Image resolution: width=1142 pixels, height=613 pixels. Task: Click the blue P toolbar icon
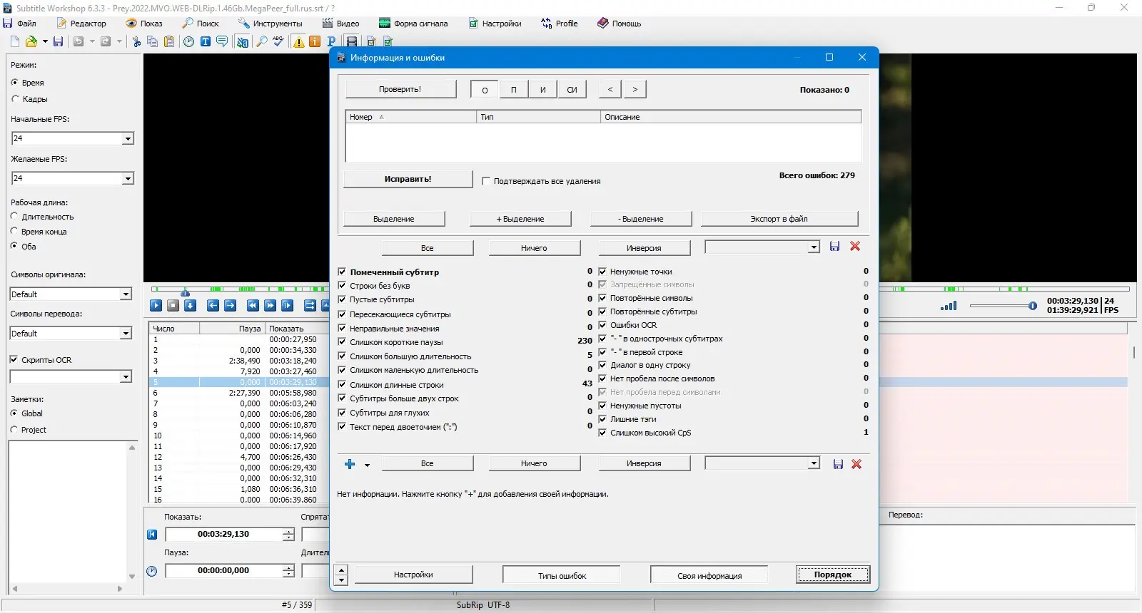[330, 41]
